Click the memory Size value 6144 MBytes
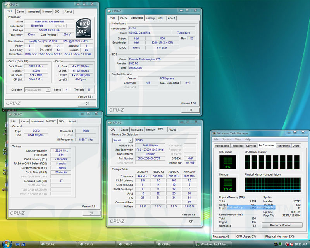This screenshot has height=248, width=310. pyautogui.click(x=36, y=135)
